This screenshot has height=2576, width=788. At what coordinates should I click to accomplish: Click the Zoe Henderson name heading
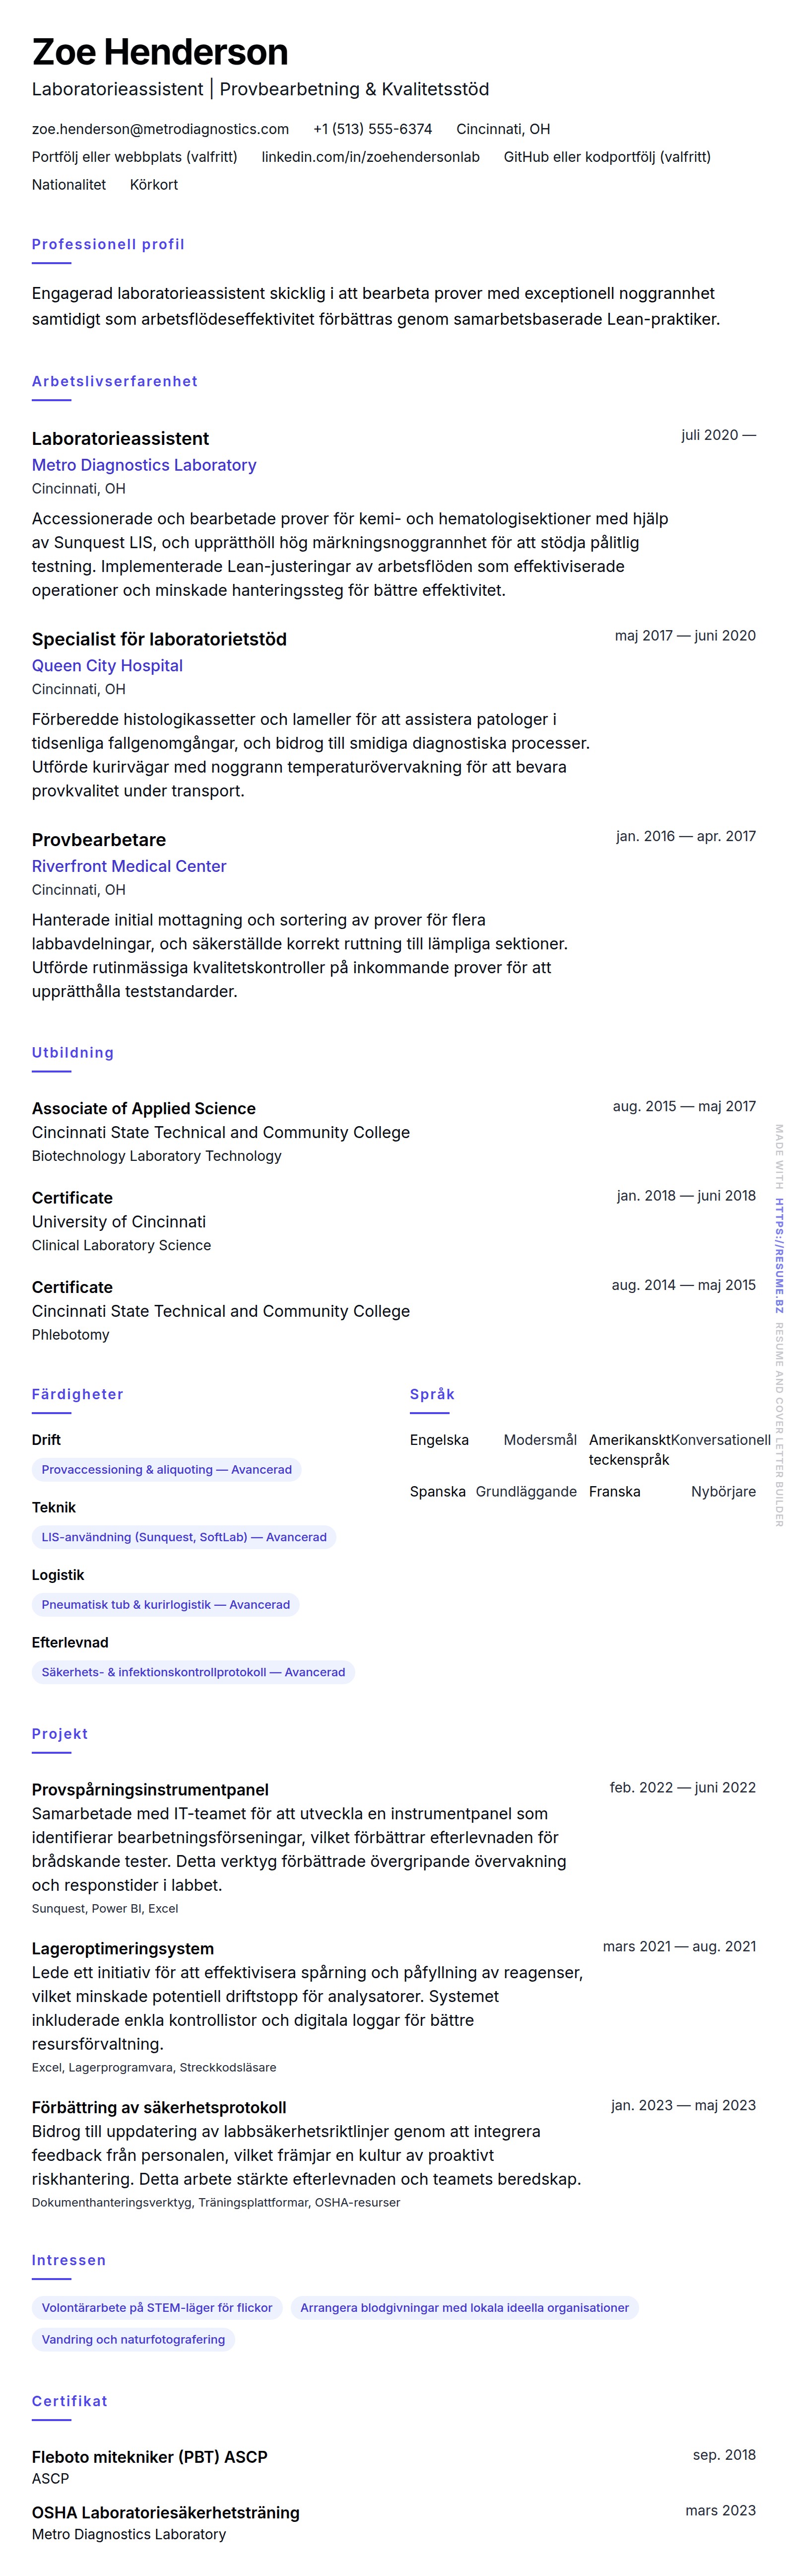(160, 52)
